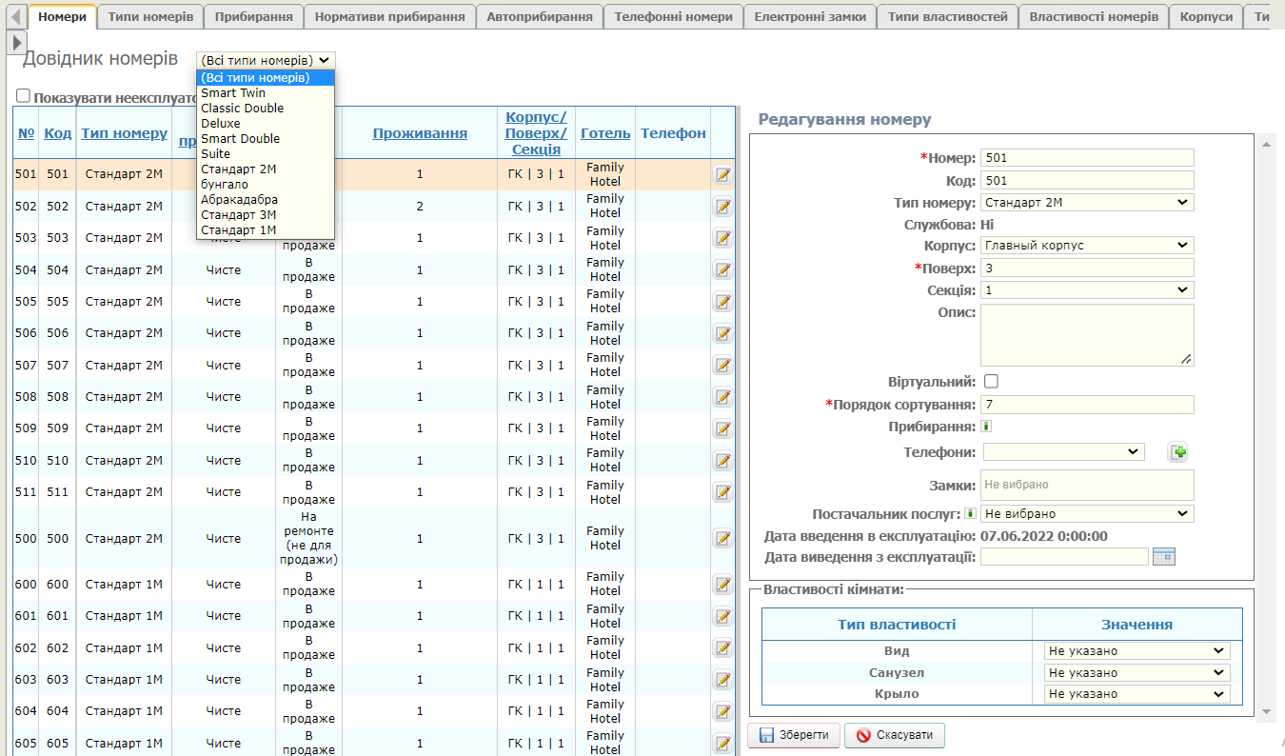
Task: Click the green plus add-phone icon
Action: click(x=1178, y=452)
